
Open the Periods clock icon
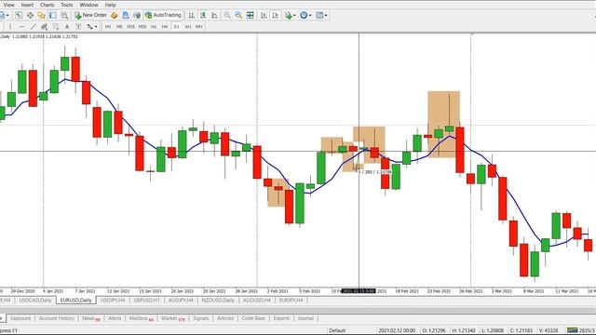(304, 15)
